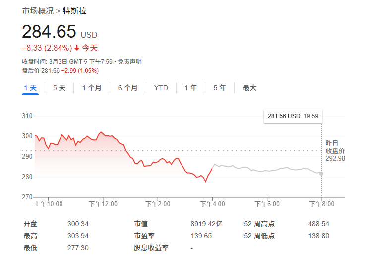Click the 盘后价 281.66 after-hours line
Viewport: 365px width, 258px height.
[x=60, y=70]
